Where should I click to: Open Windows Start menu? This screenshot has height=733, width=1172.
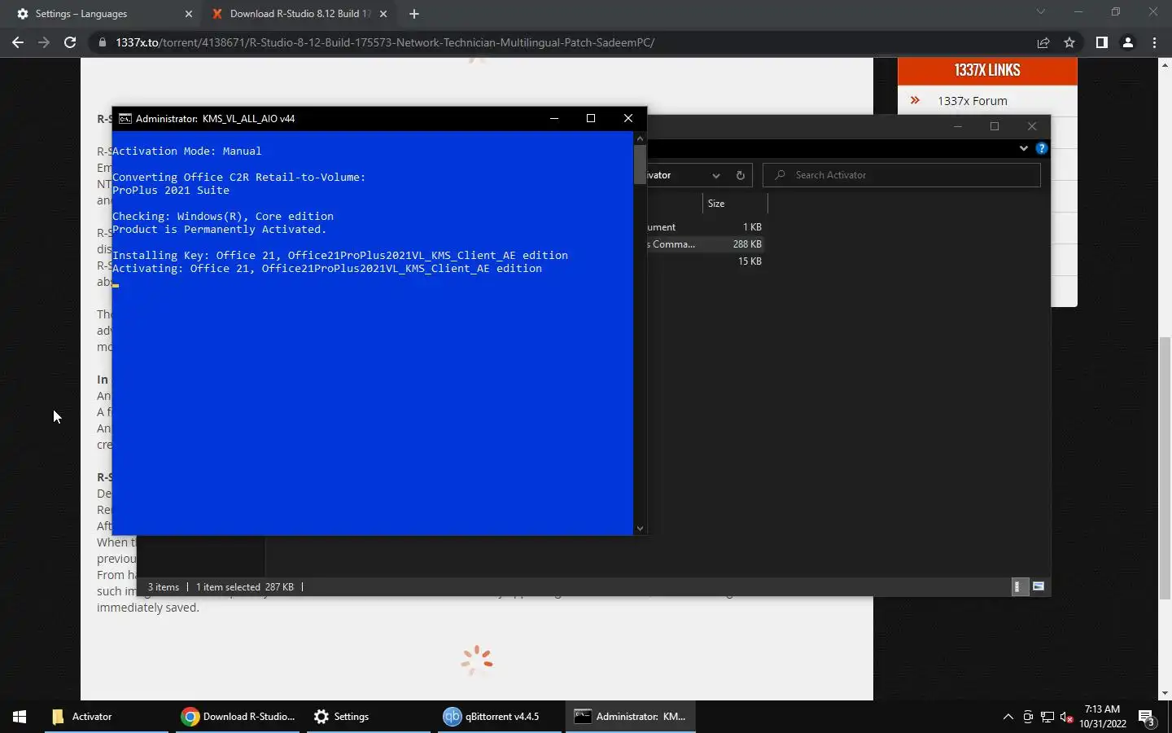[20, 717]
